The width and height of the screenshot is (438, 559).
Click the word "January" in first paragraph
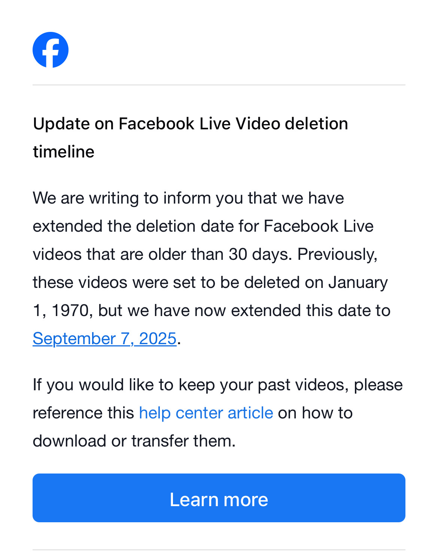358,282
